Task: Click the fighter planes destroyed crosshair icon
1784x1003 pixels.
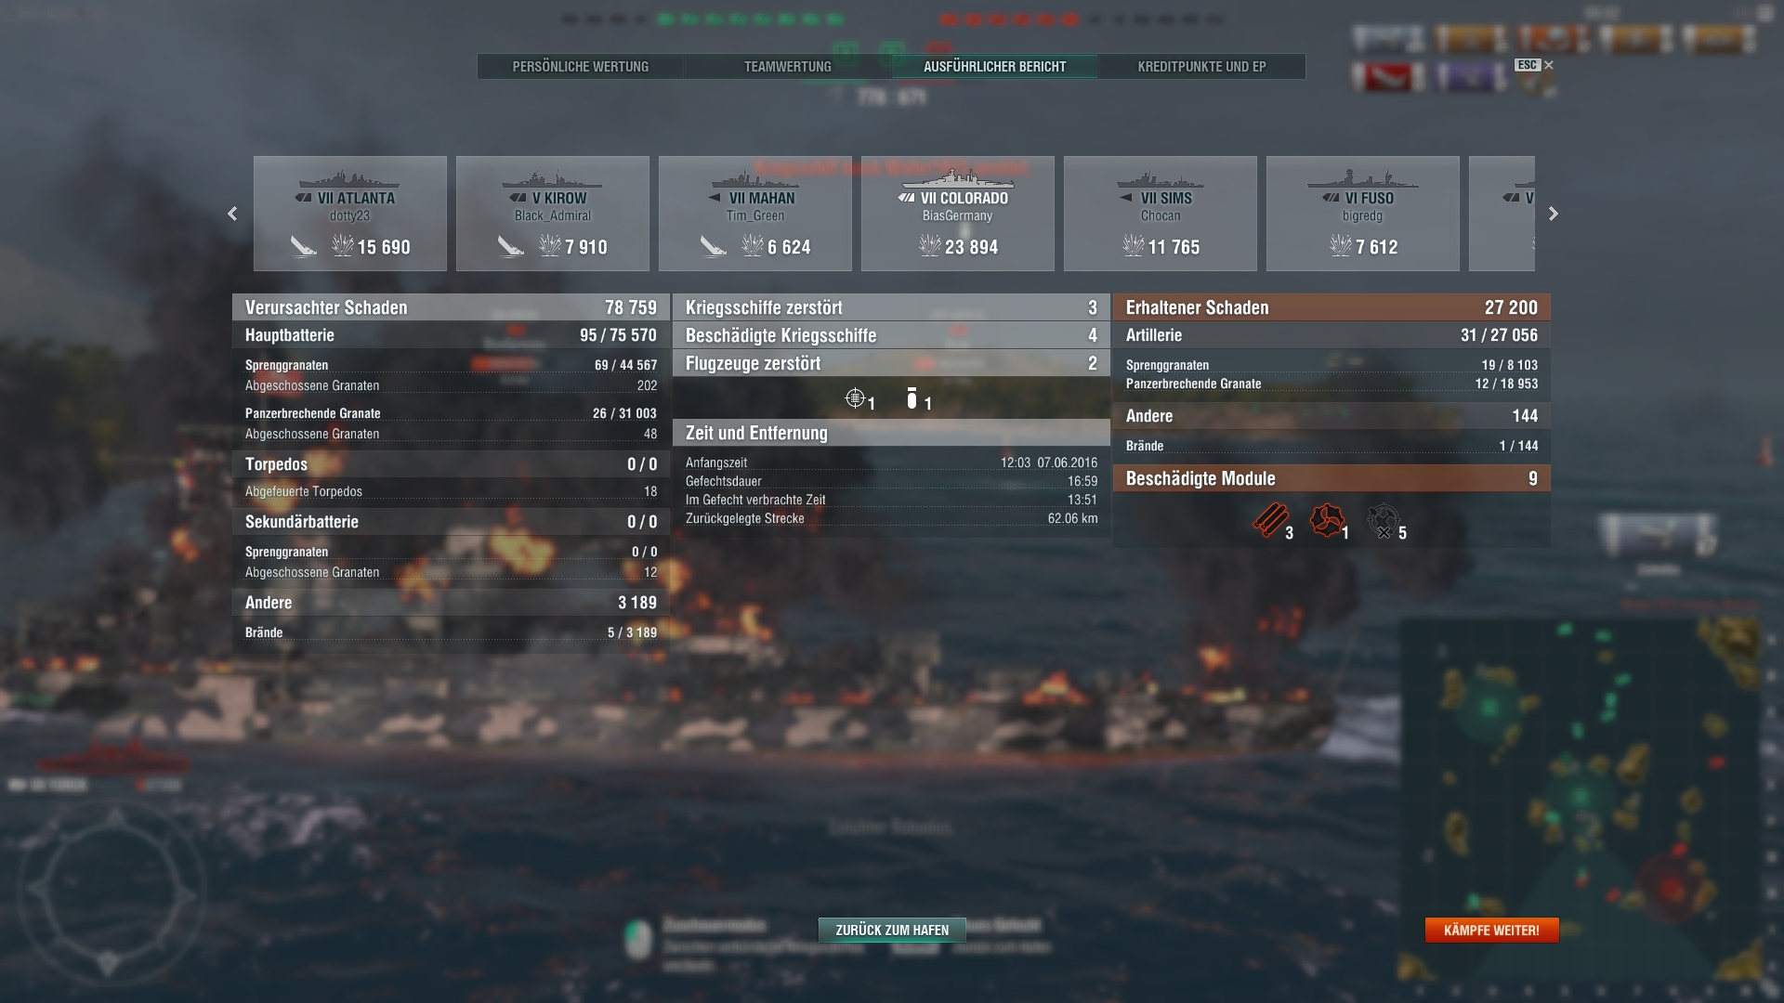Action: tap(855, 398)
